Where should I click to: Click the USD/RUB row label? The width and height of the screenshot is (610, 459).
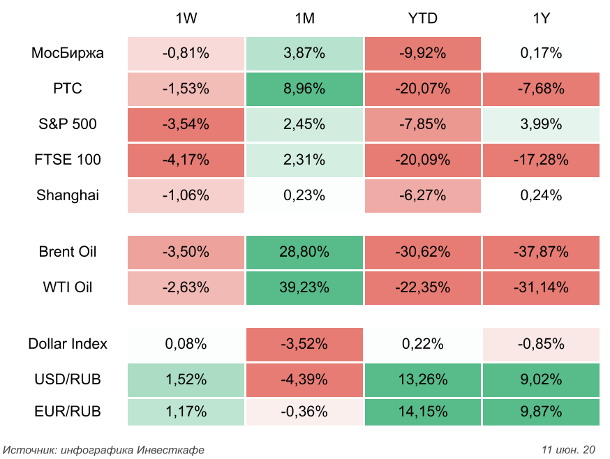click(68, 379)
